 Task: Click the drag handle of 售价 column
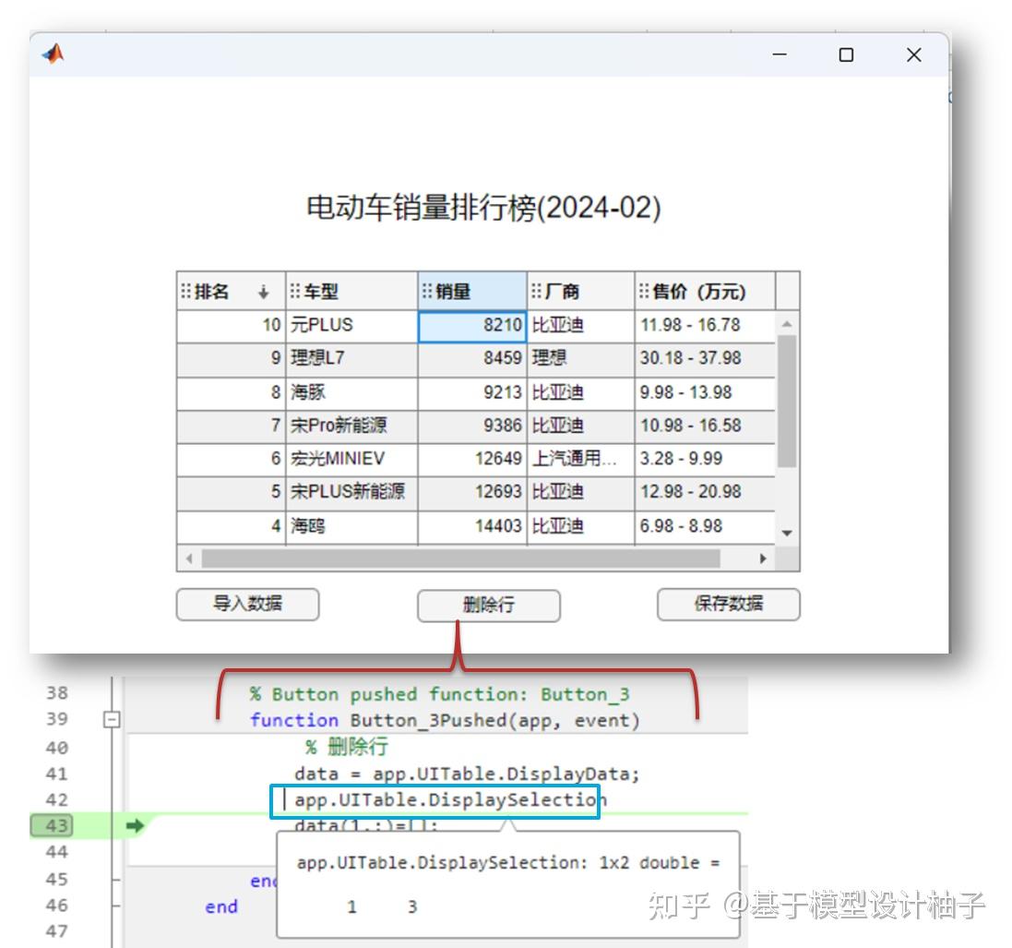tap(644, 292)
